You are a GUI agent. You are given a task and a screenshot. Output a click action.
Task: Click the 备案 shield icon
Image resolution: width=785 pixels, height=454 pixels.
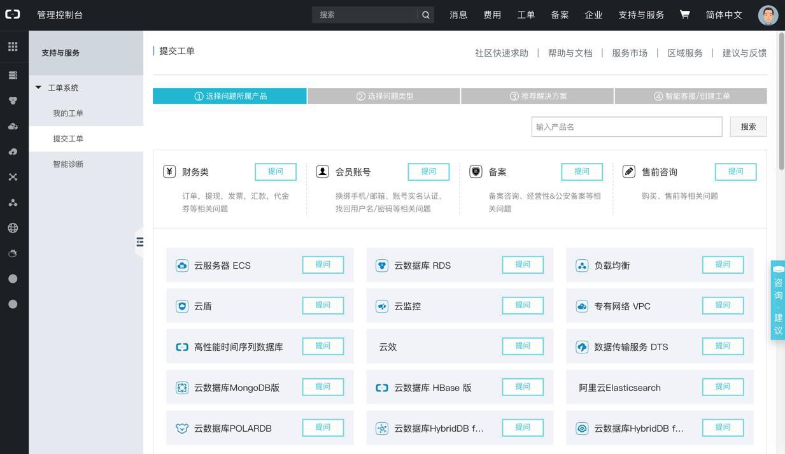point(476,171)
